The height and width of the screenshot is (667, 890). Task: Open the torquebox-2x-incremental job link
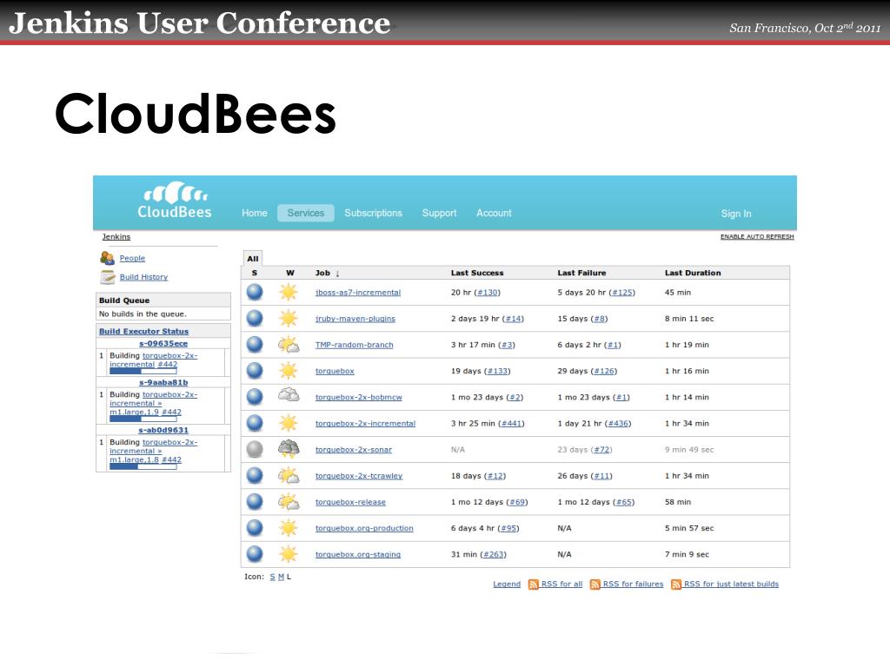point(366,424)
